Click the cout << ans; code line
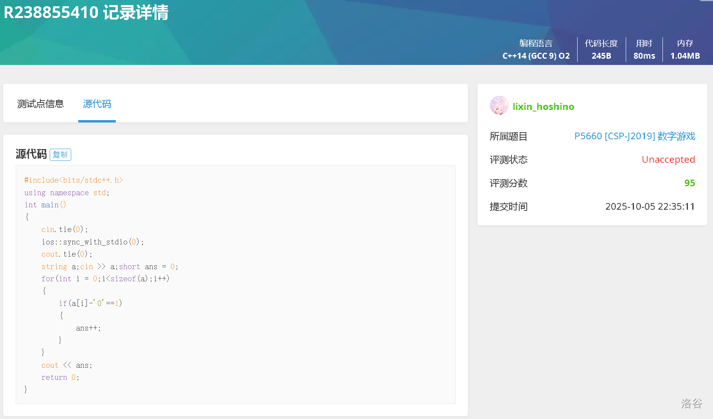The width and height of the screenshot is (713, 419). [67, 365]
